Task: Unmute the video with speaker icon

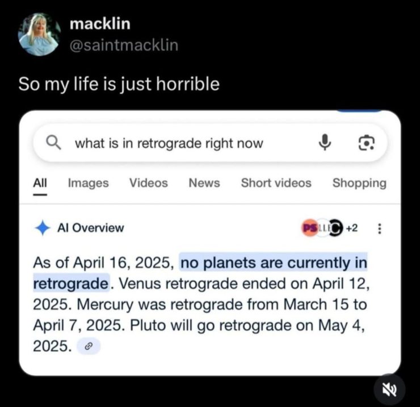Action: click(x=389, y=389)
